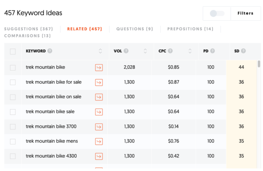The width and height of the screenshot is (263, 171).
Task: Toggle the switch next to Filters
Action: (217, 13)
